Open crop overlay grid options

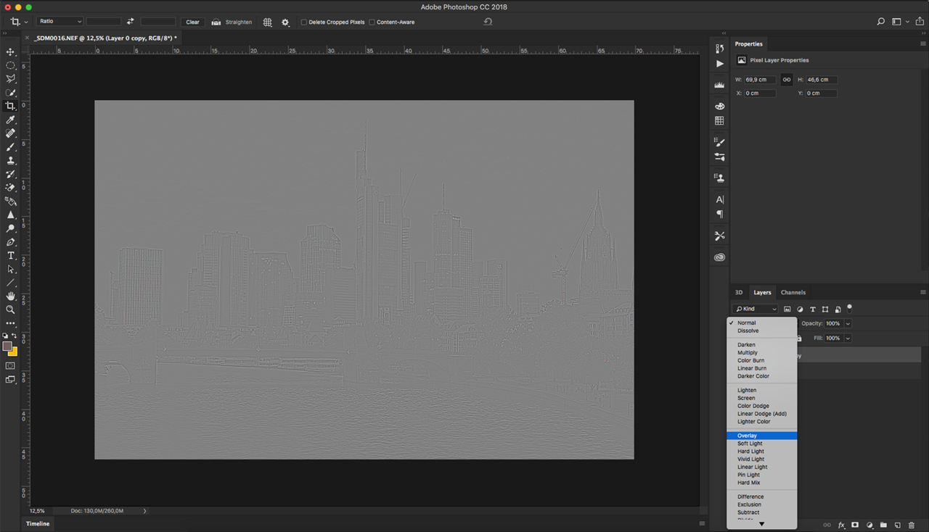point(267,22)
